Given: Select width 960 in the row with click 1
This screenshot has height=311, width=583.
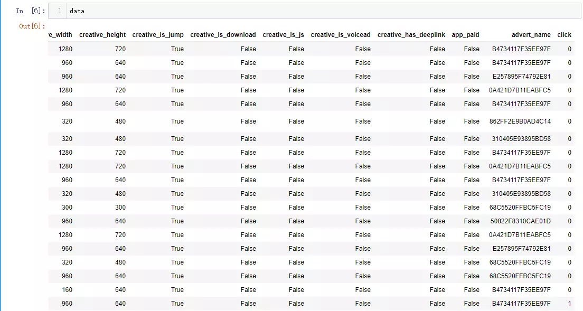Looking at the screenshot, I should [x=67, y=304].
